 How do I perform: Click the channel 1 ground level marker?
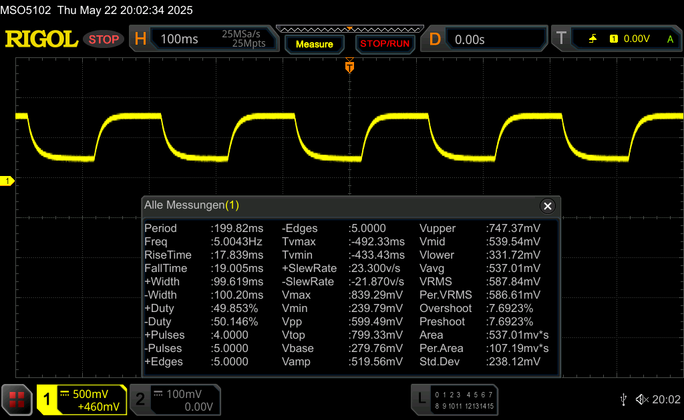click(7, 181)
